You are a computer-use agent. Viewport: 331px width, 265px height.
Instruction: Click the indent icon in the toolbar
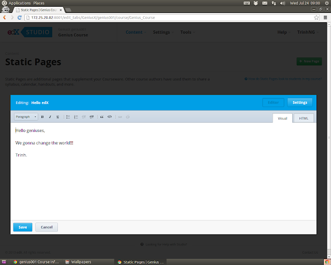(x=92, y=117)
